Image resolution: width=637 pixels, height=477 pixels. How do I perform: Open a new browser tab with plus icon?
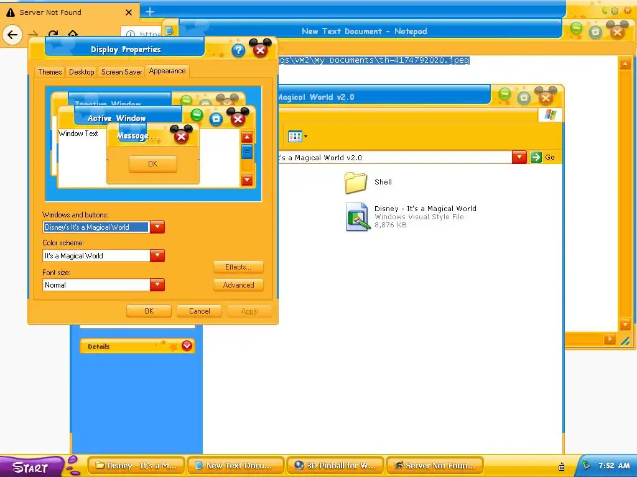click(150, 12)
